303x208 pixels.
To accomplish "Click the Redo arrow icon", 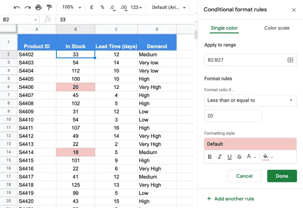I will pos(27,8).
